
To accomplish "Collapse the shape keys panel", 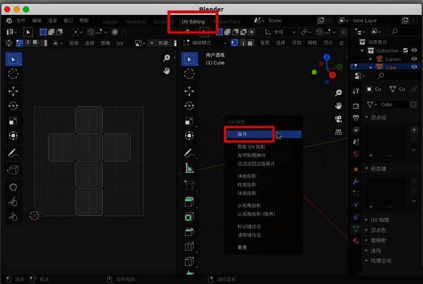I will [x=366, y=168].
